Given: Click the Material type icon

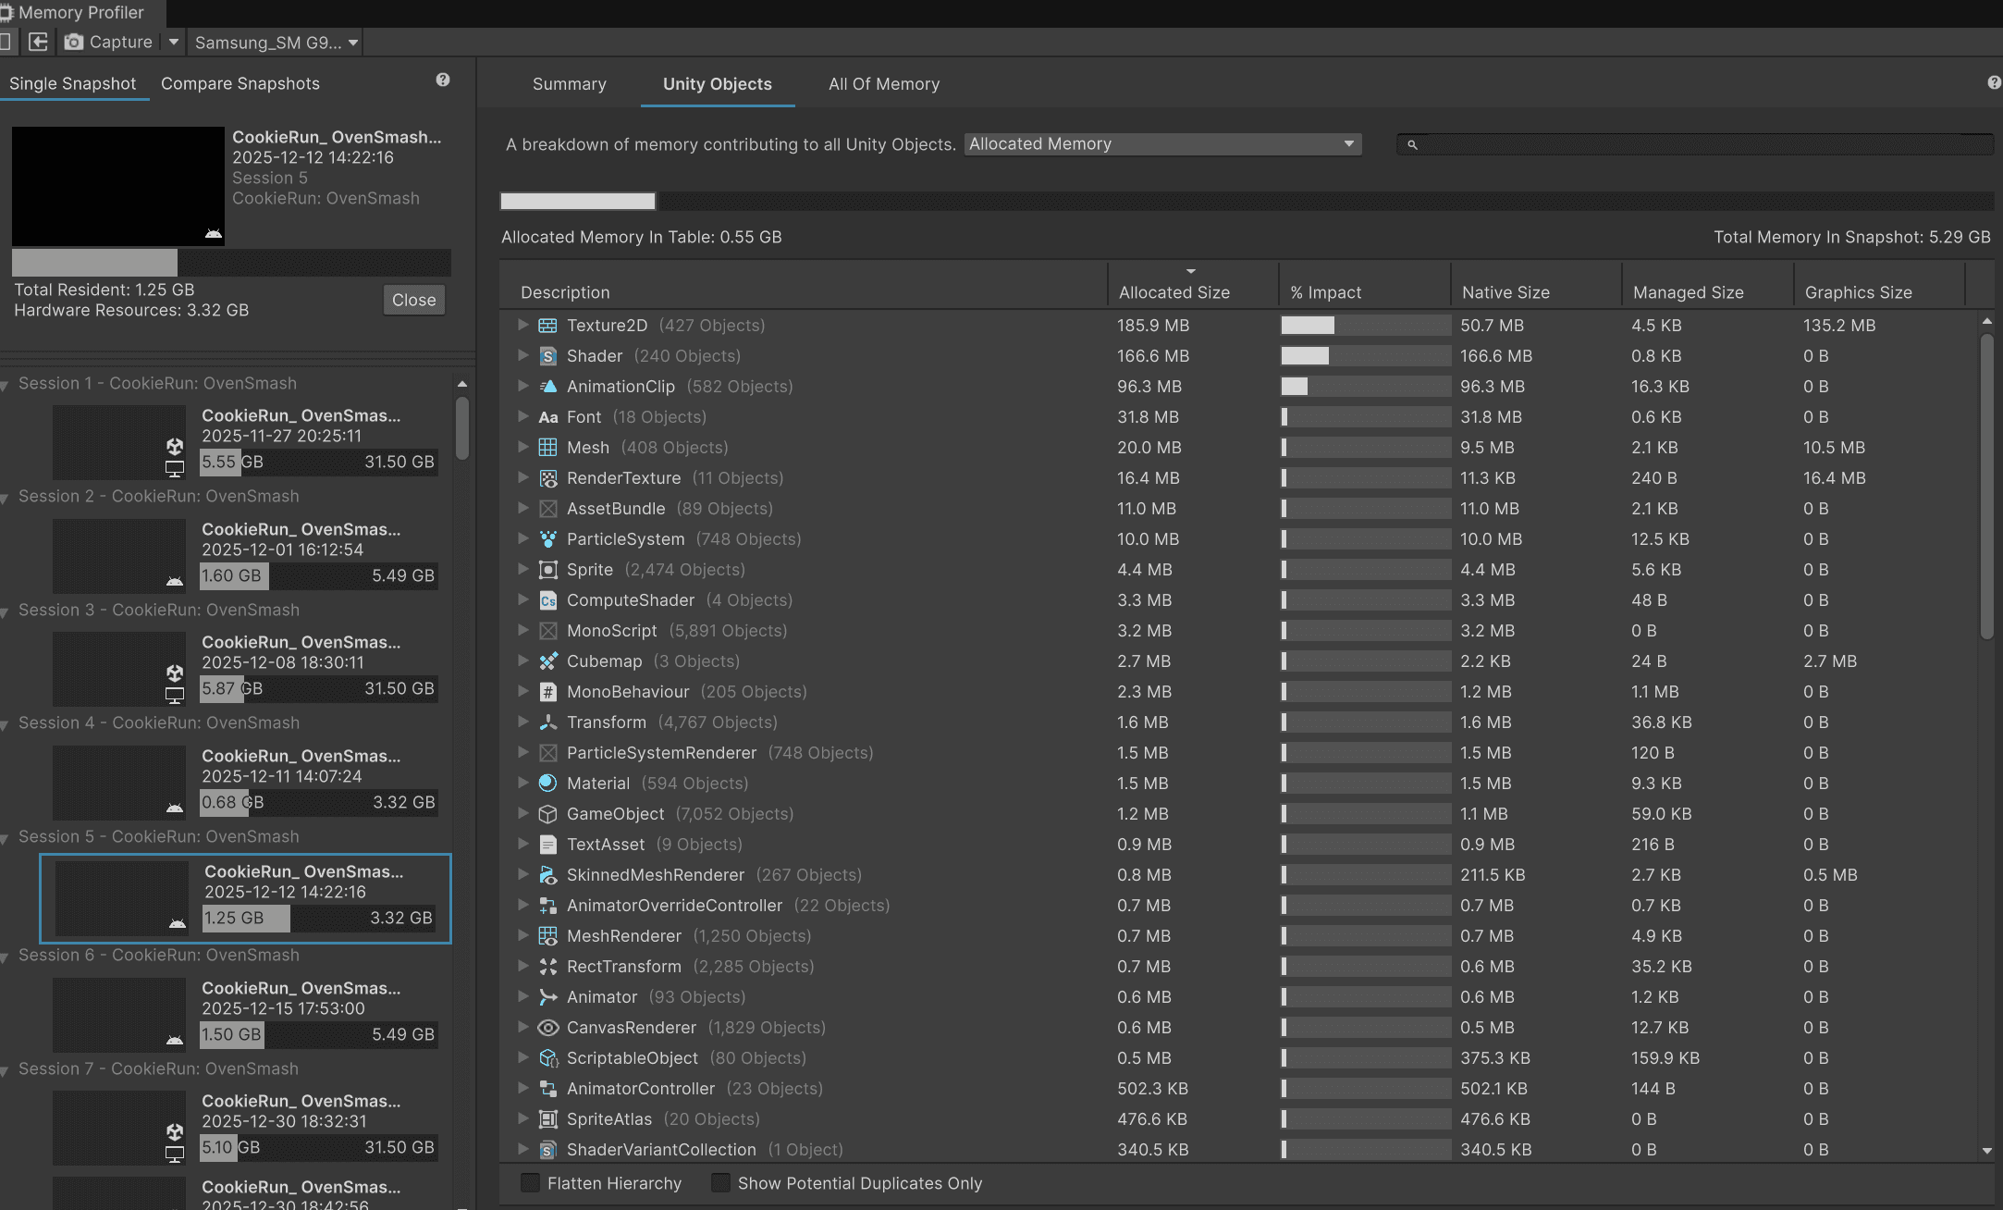Looking at the screenshot, I should click(x=547, y=784).
